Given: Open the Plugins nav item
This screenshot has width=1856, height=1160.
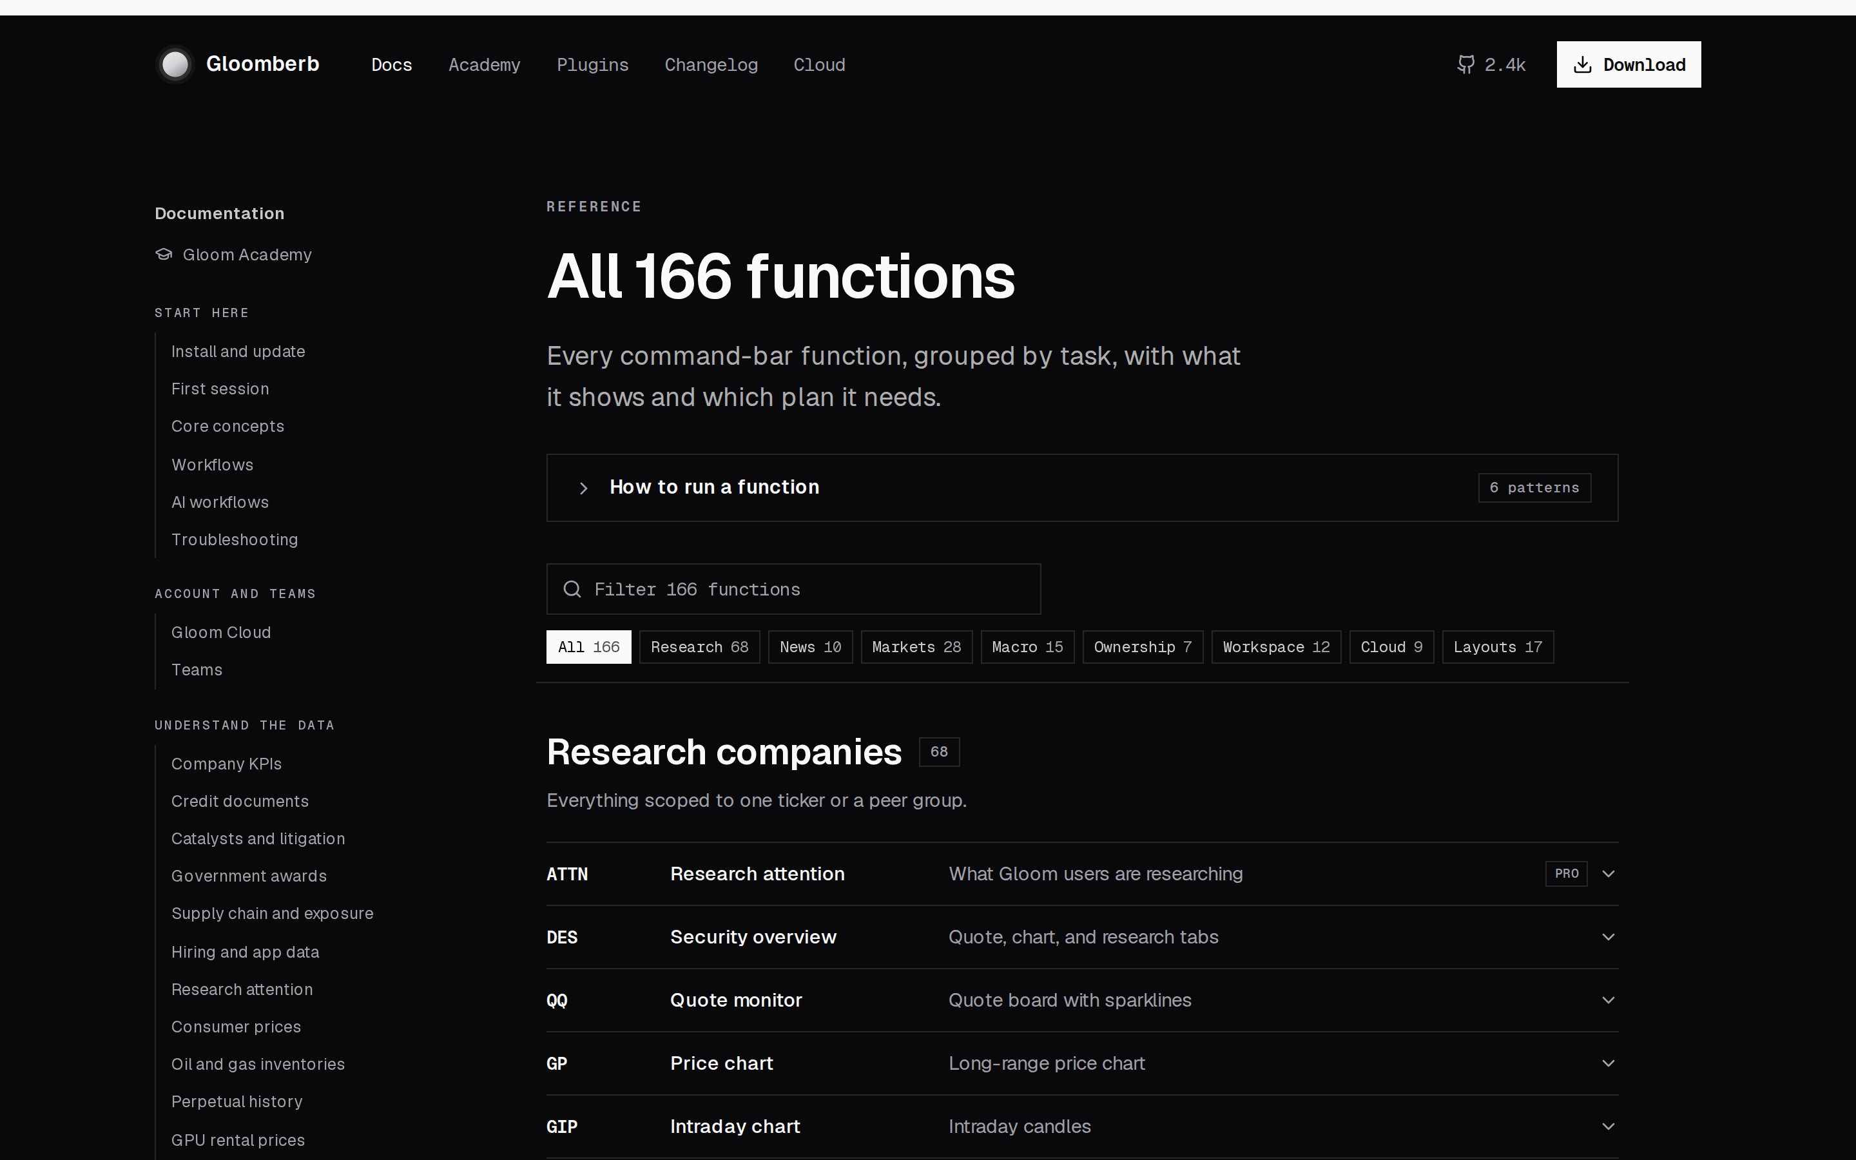Looking at the screenshot, I should click(592, 64).
